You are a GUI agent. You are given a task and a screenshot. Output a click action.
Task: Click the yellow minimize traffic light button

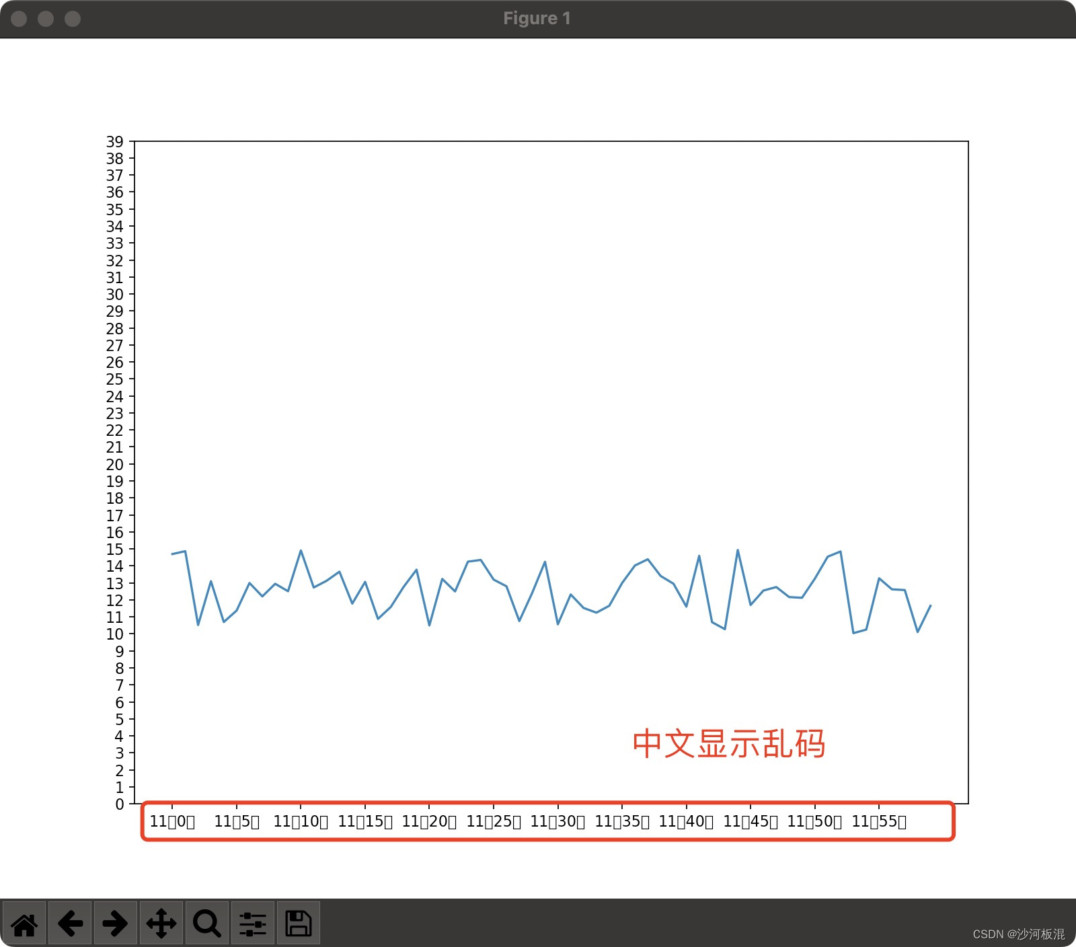(x=44, y=19)
